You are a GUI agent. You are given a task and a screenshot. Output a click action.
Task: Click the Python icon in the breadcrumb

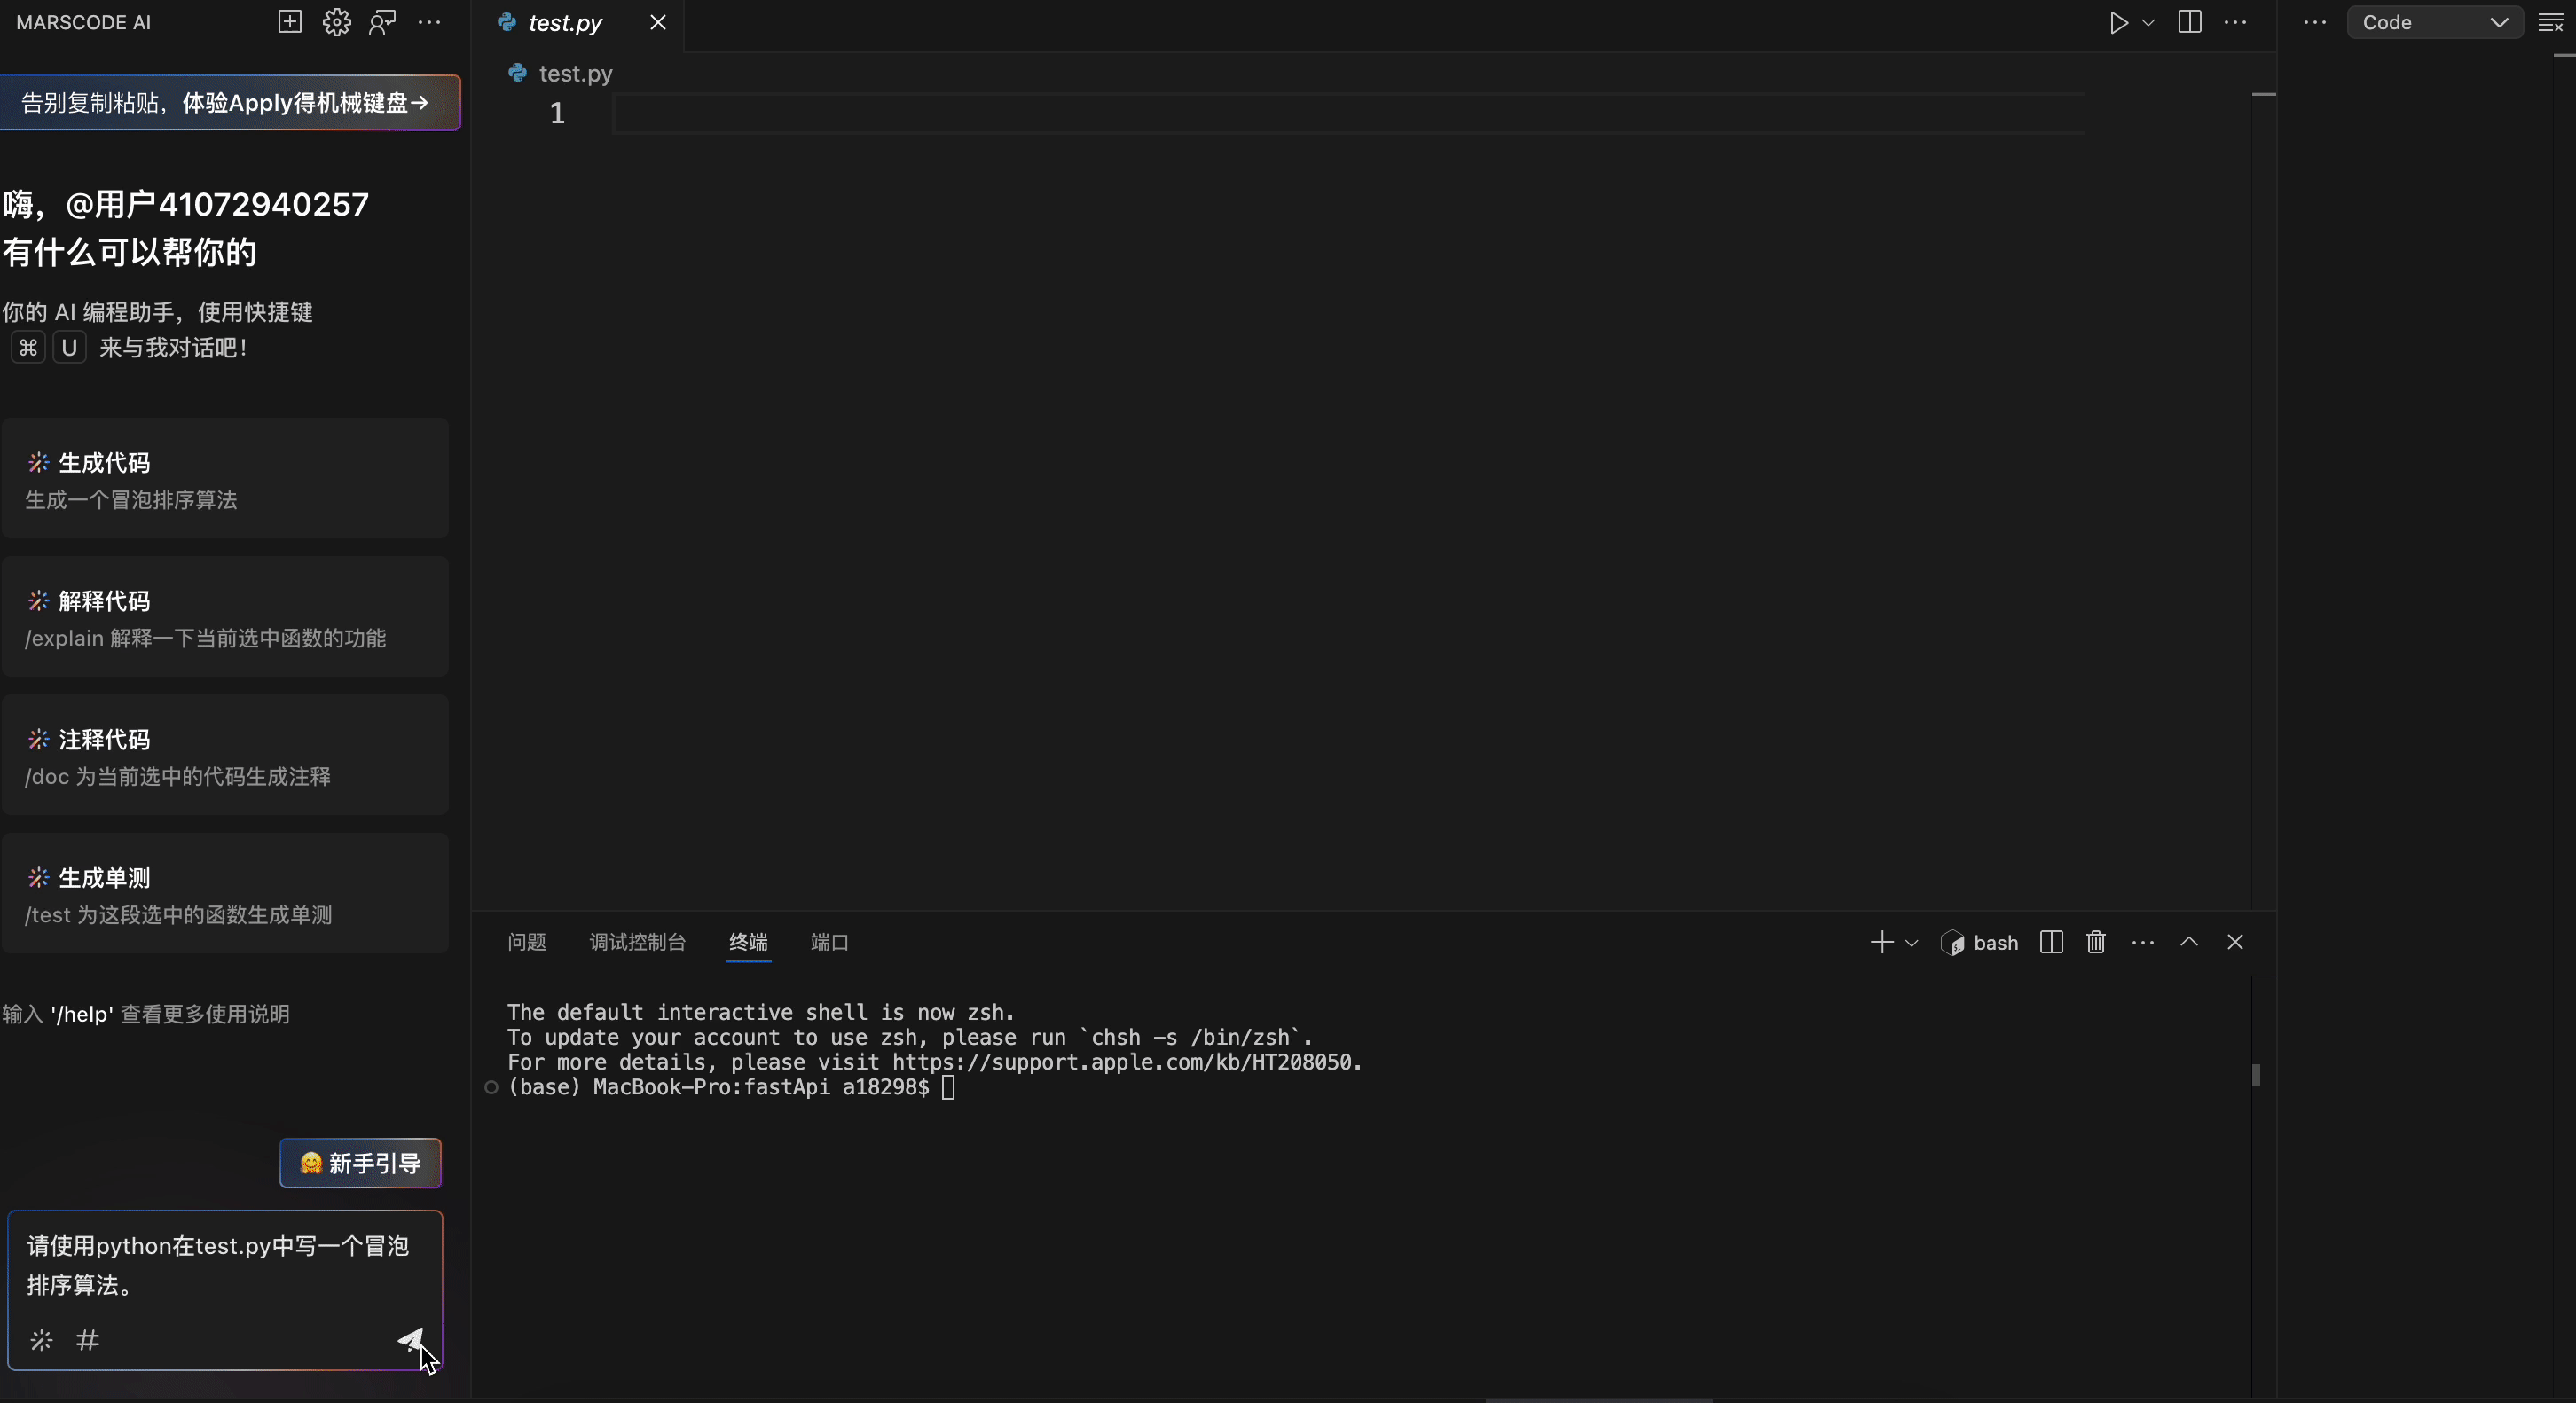517,73
